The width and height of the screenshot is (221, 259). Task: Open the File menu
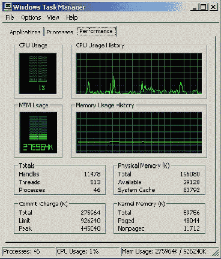pos(10,17)
